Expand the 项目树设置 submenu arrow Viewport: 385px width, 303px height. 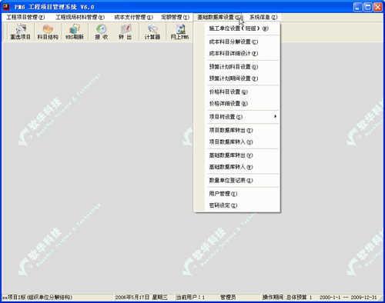(x=275, y=117)
